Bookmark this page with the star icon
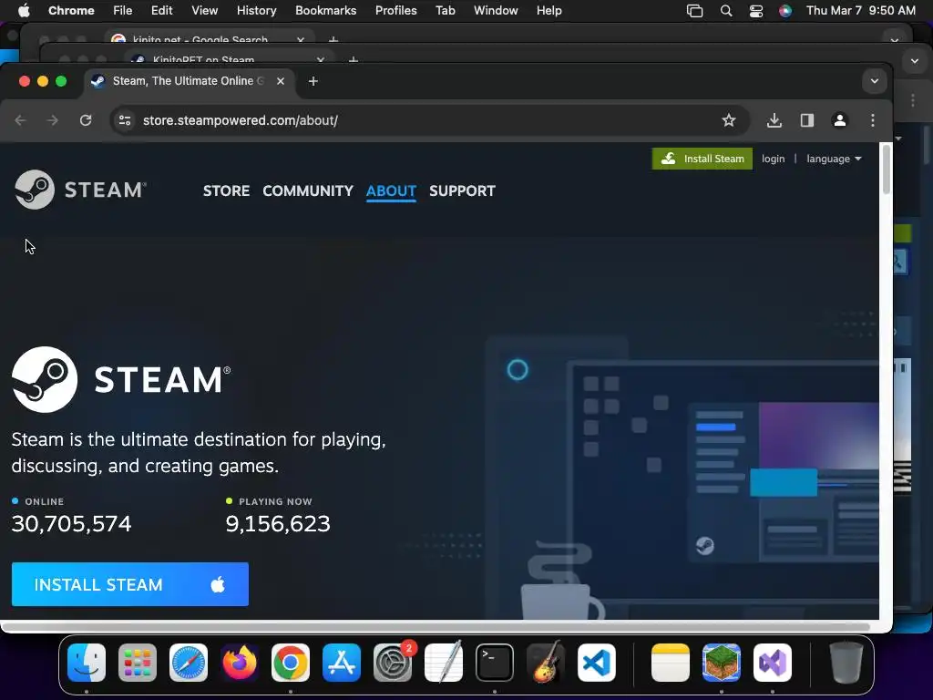933x700 pixels. click(728, 120)
